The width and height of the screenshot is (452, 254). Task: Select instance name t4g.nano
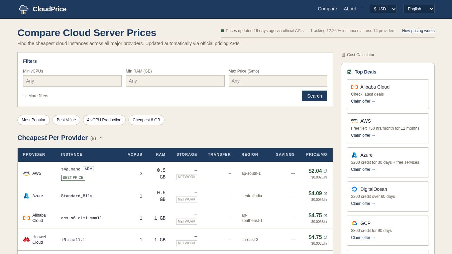[x=71, y=169]
